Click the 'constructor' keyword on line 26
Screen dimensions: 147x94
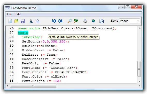pos(29,28)
